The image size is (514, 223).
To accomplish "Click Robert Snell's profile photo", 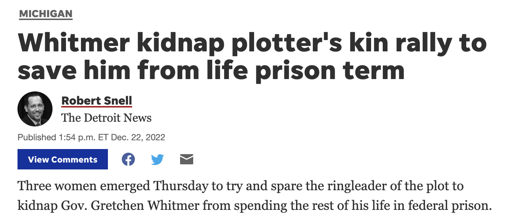I will pos(35,109).
